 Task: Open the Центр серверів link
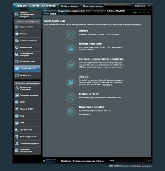click(x=90, y=44)
